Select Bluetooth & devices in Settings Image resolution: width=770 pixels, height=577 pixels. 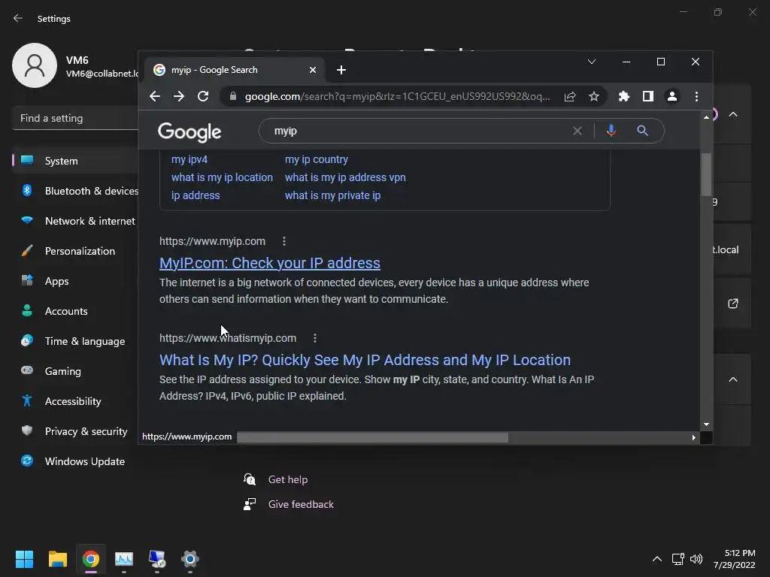coord(75,191)
